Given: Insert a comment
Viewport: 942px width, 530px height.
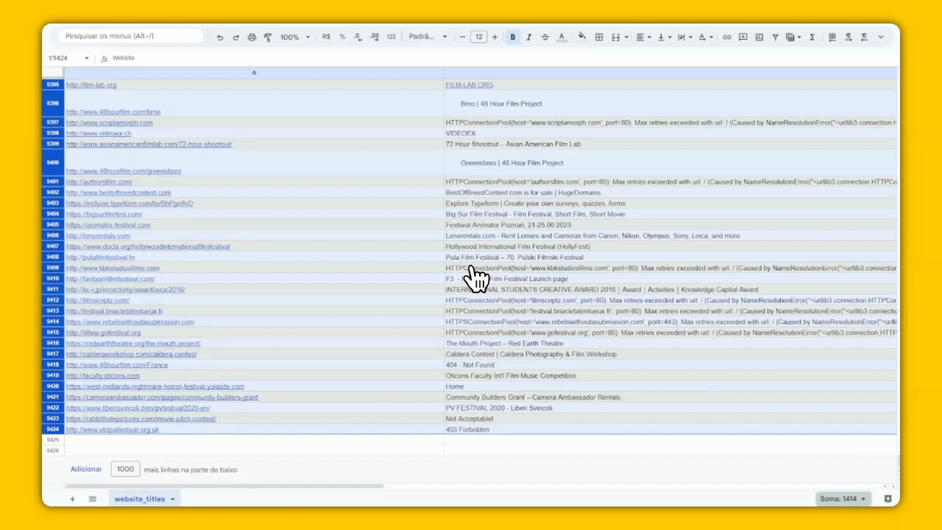Looking at the screenshot, I should [x=743, y=37].
